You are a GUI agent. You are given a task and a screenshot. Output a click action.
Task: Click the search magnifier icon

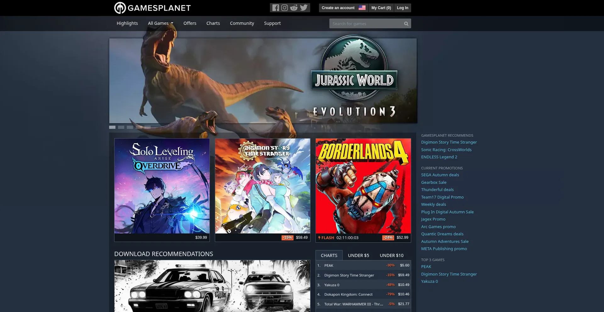click(406, 24)
